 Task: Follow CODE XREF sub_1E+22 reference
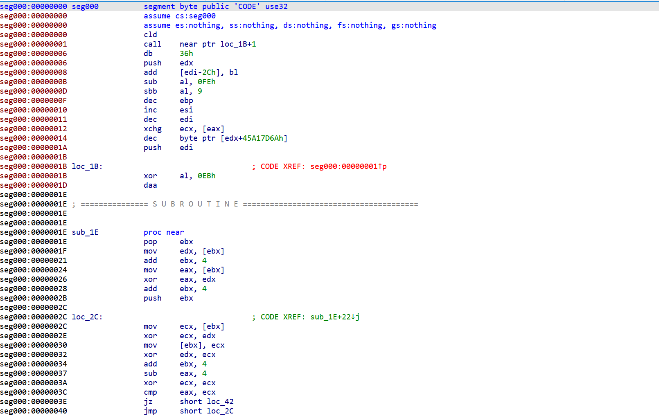pyautogui.click(x=335, y=317)
